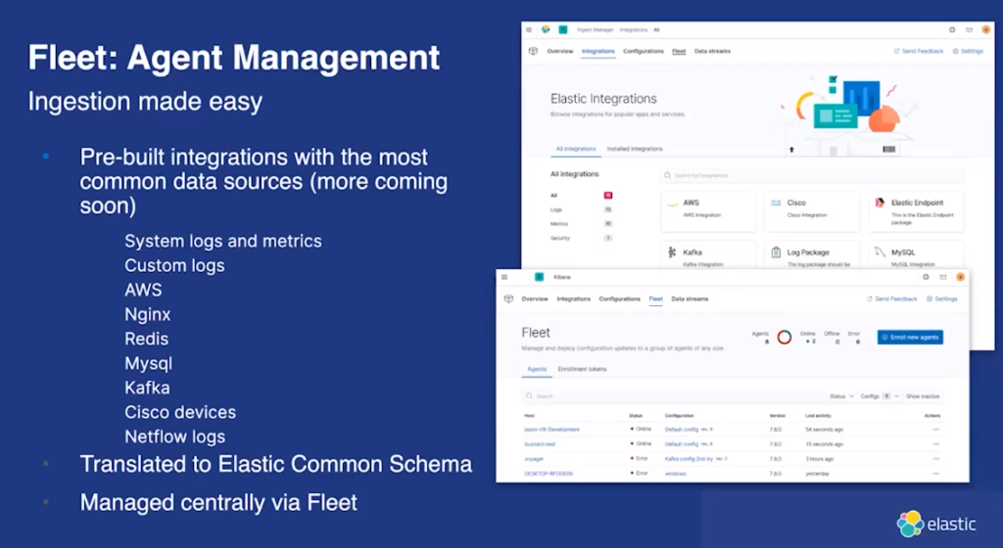
Task: Click the Cisco logo icon on Cisco card
Action: coord(776,203)
